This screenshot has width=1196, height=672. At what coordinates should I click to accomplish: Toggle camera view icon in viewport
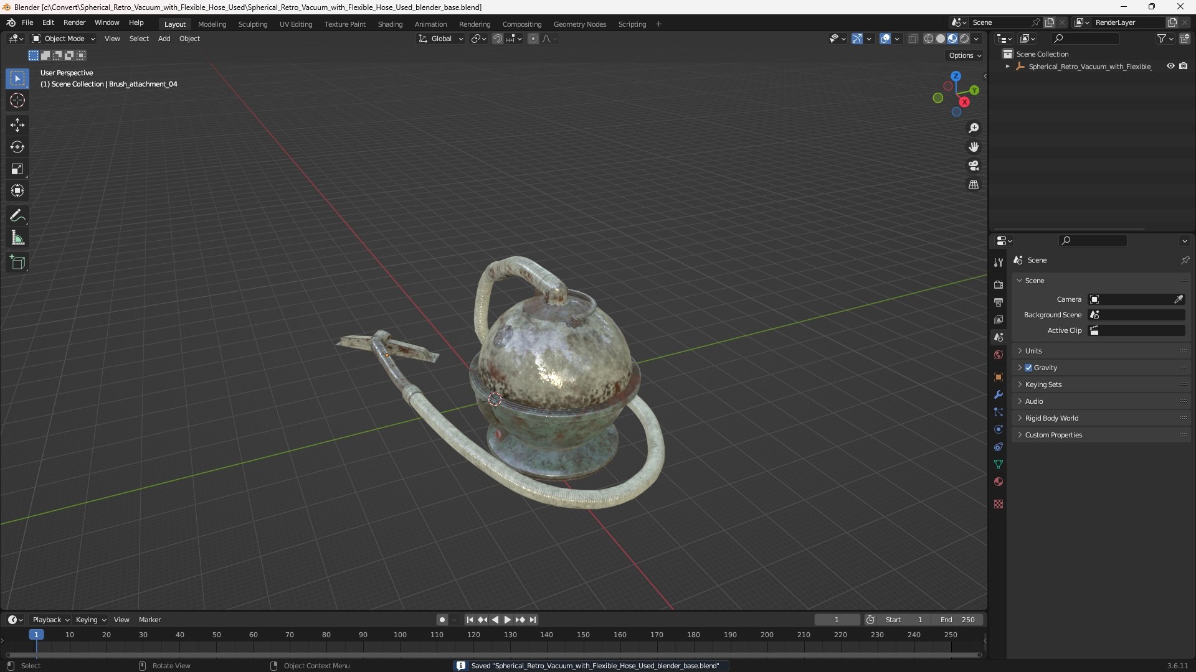coord(974,166)
